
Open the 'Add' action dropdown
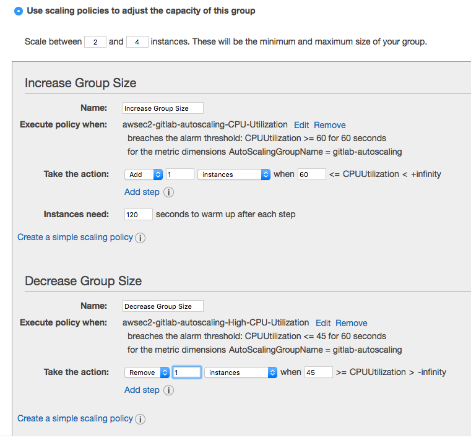(x=144, y=174)
